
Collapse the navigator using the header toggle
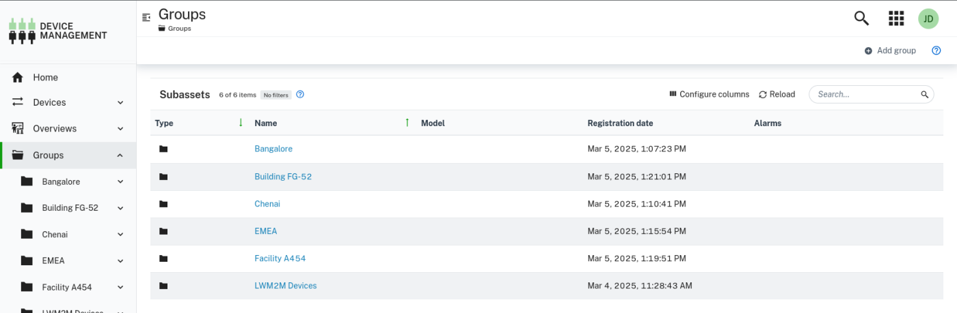point(146,18)
